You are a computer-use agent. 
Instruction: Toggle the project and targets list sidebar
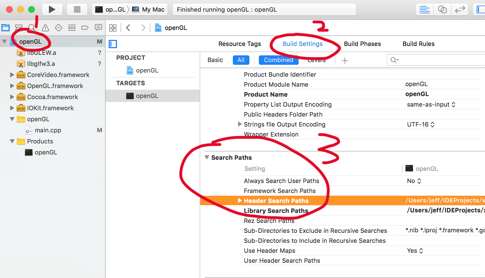click(x=113, y=44)
